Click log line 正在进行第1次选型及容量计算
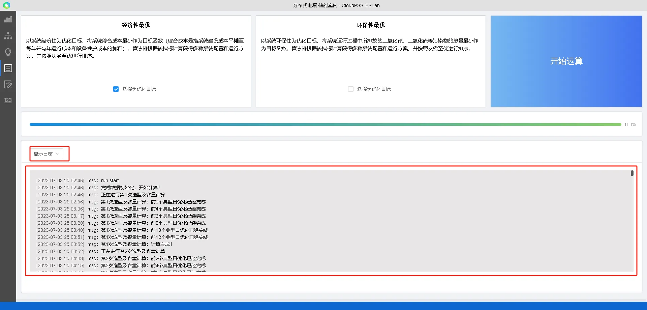 coord(101,195)
